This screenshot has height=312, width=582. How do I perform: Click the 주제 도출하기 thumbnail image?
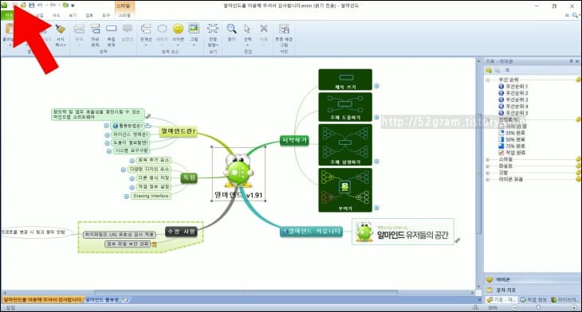(x=345, y=107)
